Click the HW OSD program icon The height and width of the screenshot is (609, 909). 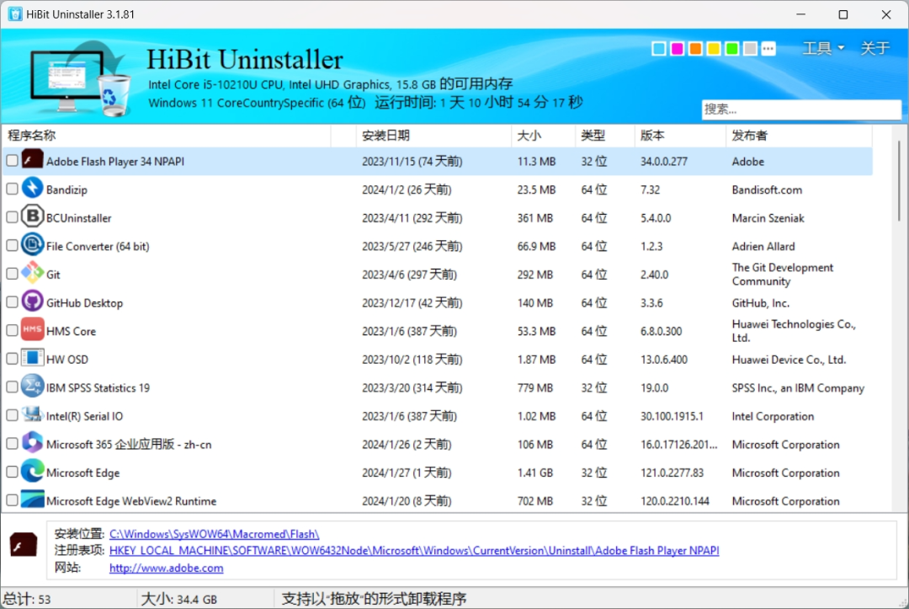click(33, 358)
